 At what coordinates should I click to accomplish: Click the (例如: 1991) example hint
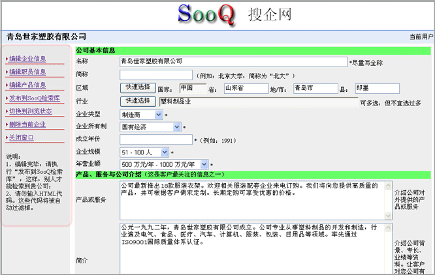coord(217,141)
